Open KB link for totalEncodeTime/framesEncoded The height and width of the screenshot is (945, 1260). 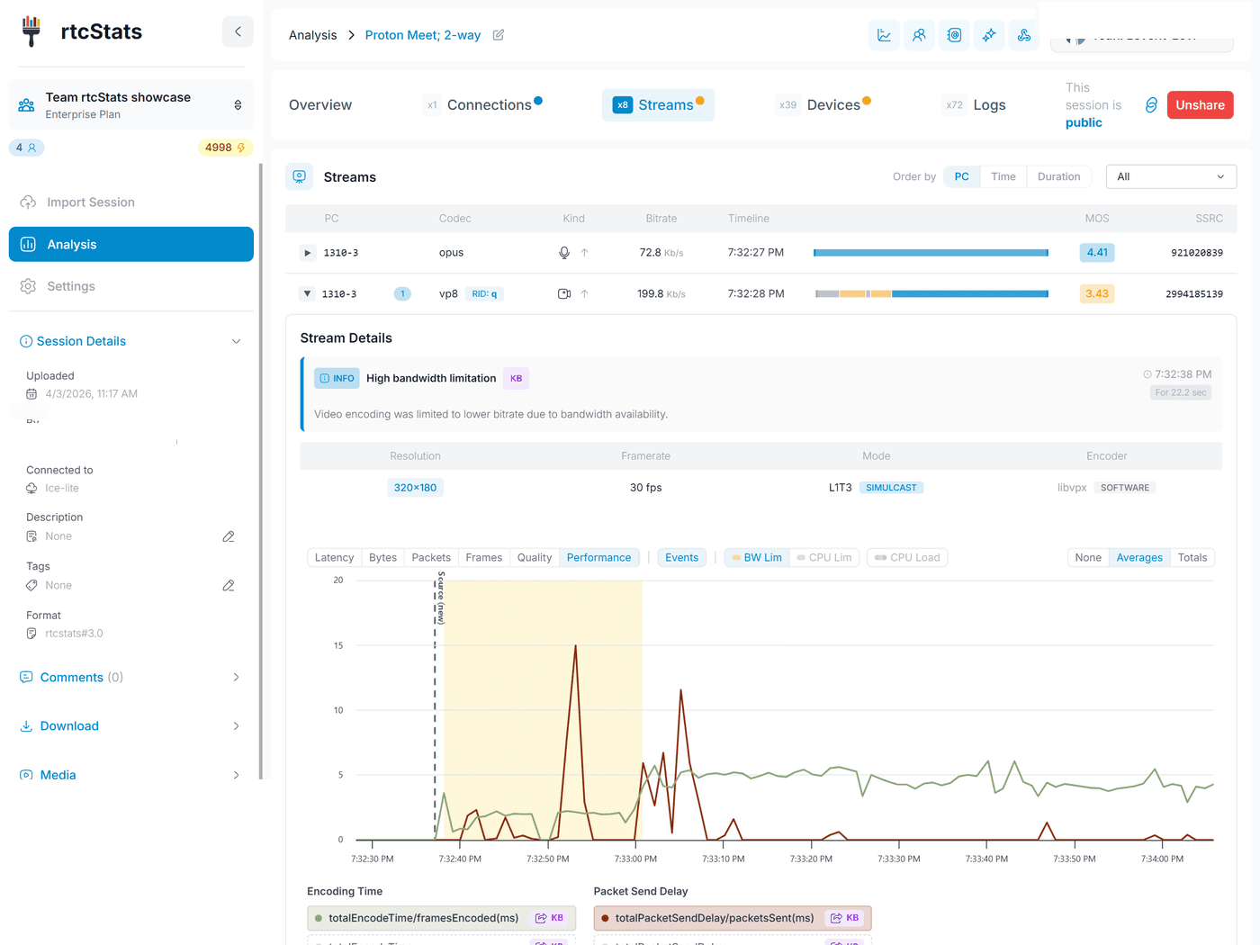tap(549, 918)
